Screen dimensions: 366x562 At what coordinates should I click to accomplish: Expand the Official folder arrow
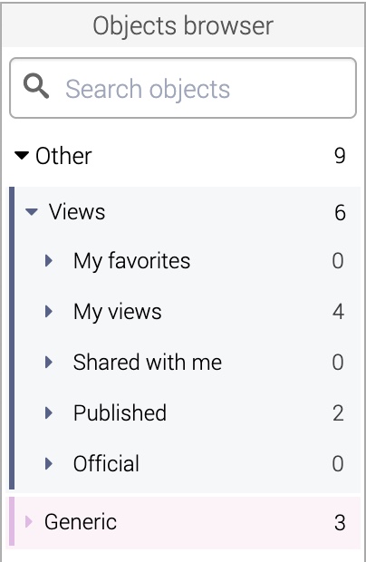point(49,463)
